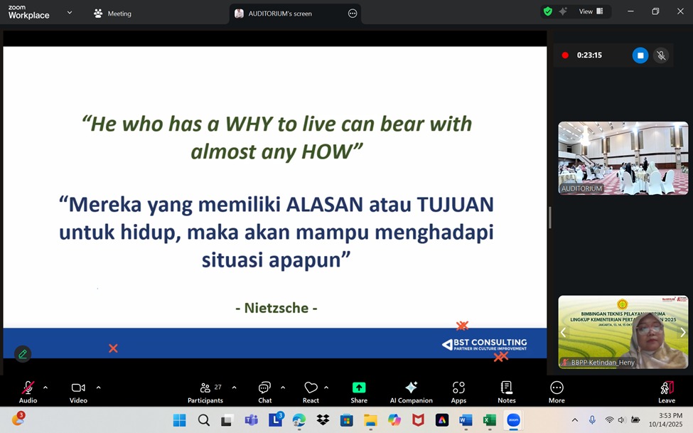693x433 pixels.
Task: Stop the recording
Action: tap(640, 55)
